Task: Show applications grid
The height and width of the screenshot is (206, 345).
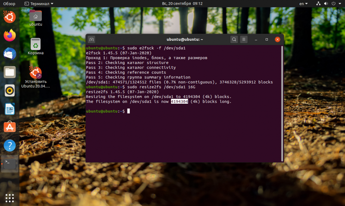Action: (x=9, y=198)
